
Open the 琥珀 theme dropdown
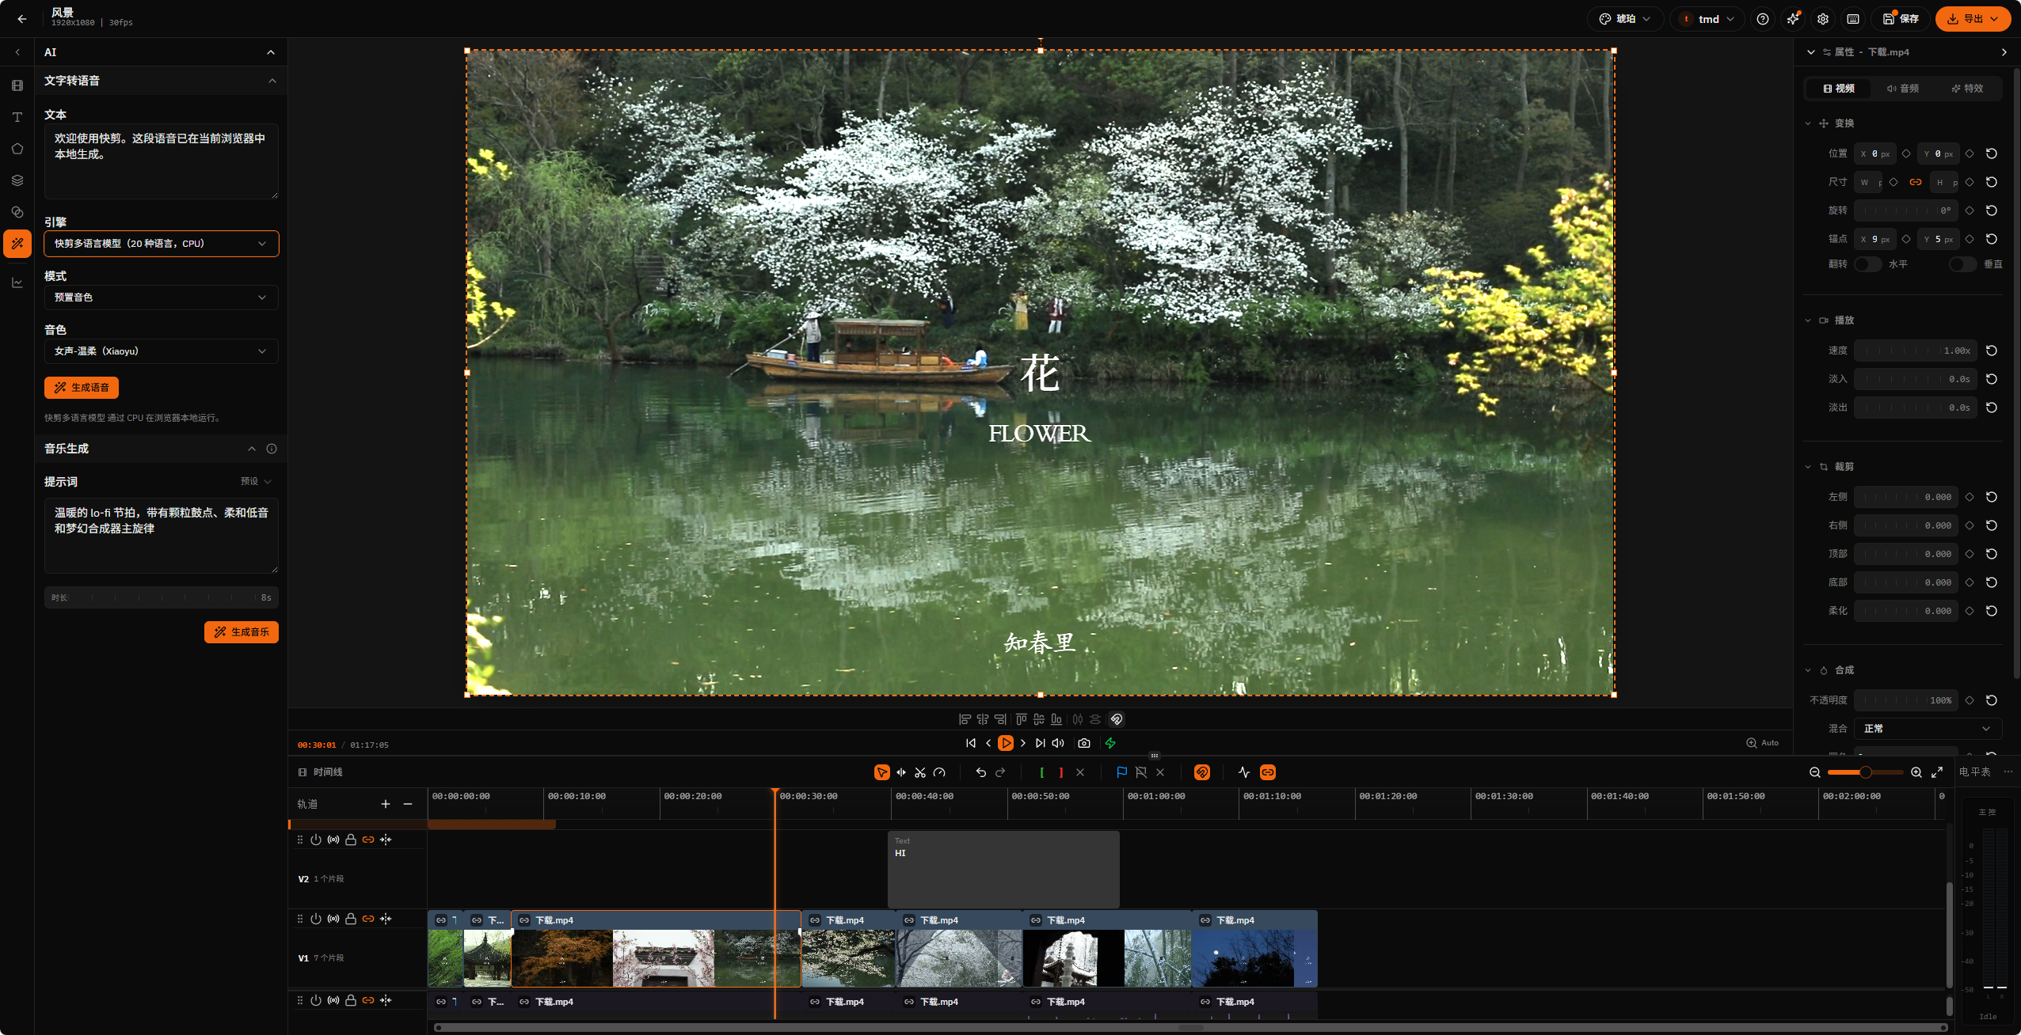tap(1625, 19)
